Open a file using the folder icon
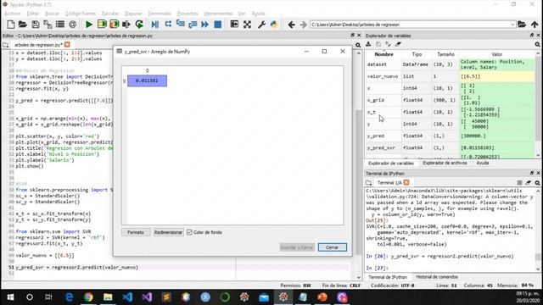This screenshot has width=543, height=305. click(23, 25)
